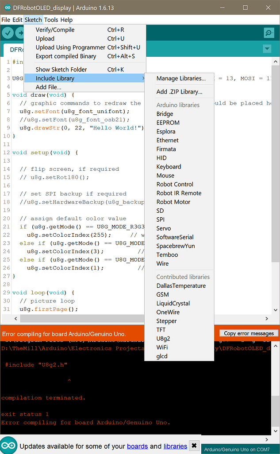Click the Arduino/Genuino Uno on COM7 status
Viewport: 280px width, 454px height.
point(237,450)
